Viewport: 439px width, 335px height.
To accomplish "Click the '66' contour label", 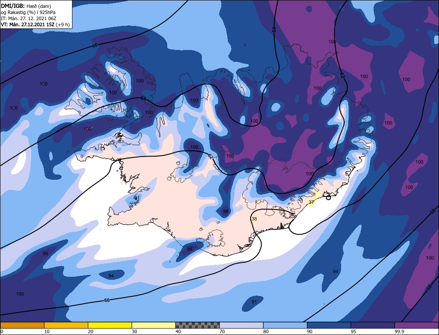I will 95,45.
